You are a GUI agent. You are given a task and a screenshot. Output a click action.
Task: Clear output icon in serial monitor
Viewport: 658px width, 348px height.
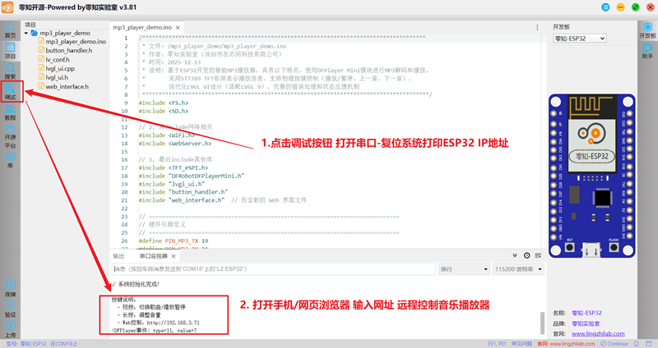(x=538, y=255)
